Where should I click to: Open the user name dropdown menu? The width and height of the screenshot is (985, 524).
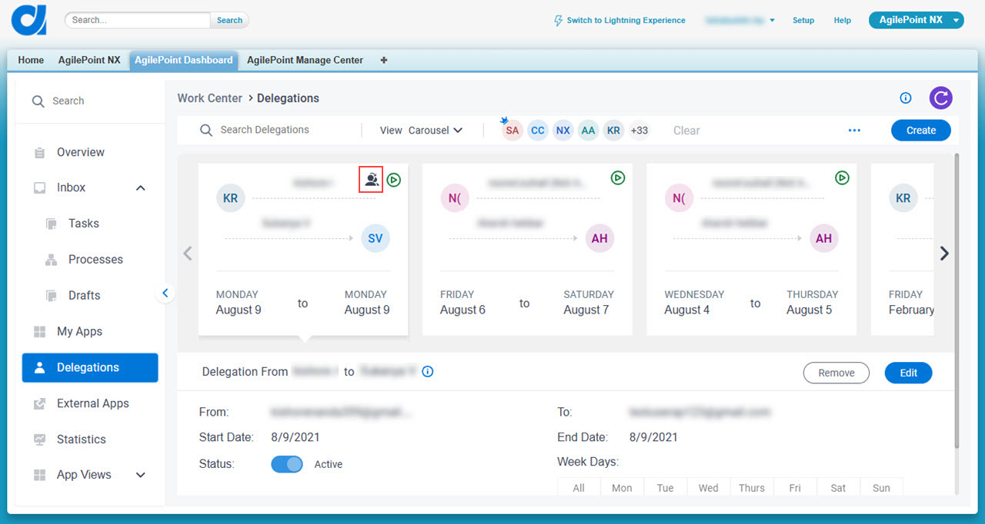tap(740, 21)
